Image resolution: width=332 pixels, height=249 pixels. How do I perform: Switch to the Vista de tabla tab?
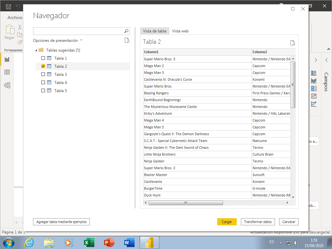pos(155,31)
